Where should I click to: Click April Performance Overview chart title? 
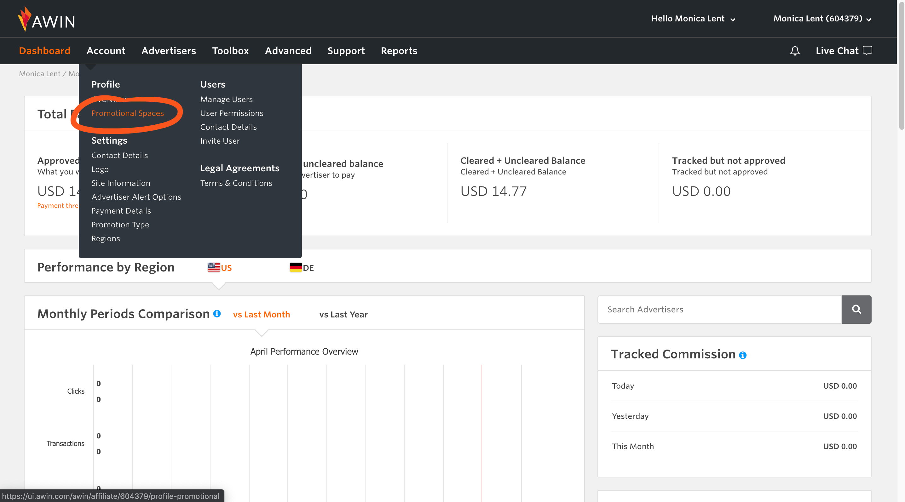[304, 351]
